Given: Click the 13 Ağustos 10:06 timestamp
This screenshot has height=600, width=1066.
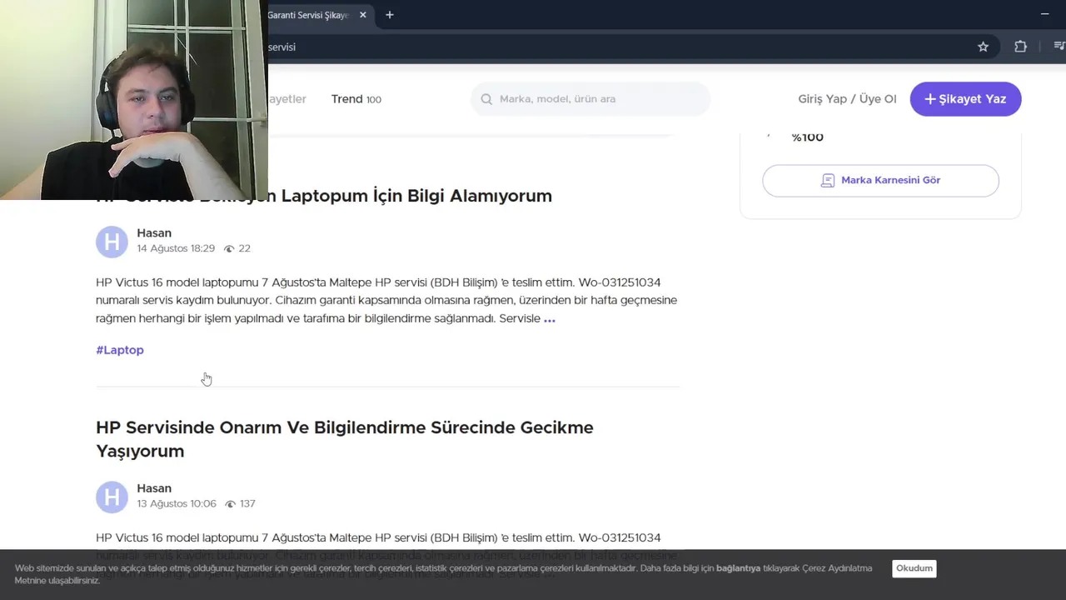Looking at the screenshot, I should coord(177,503).
